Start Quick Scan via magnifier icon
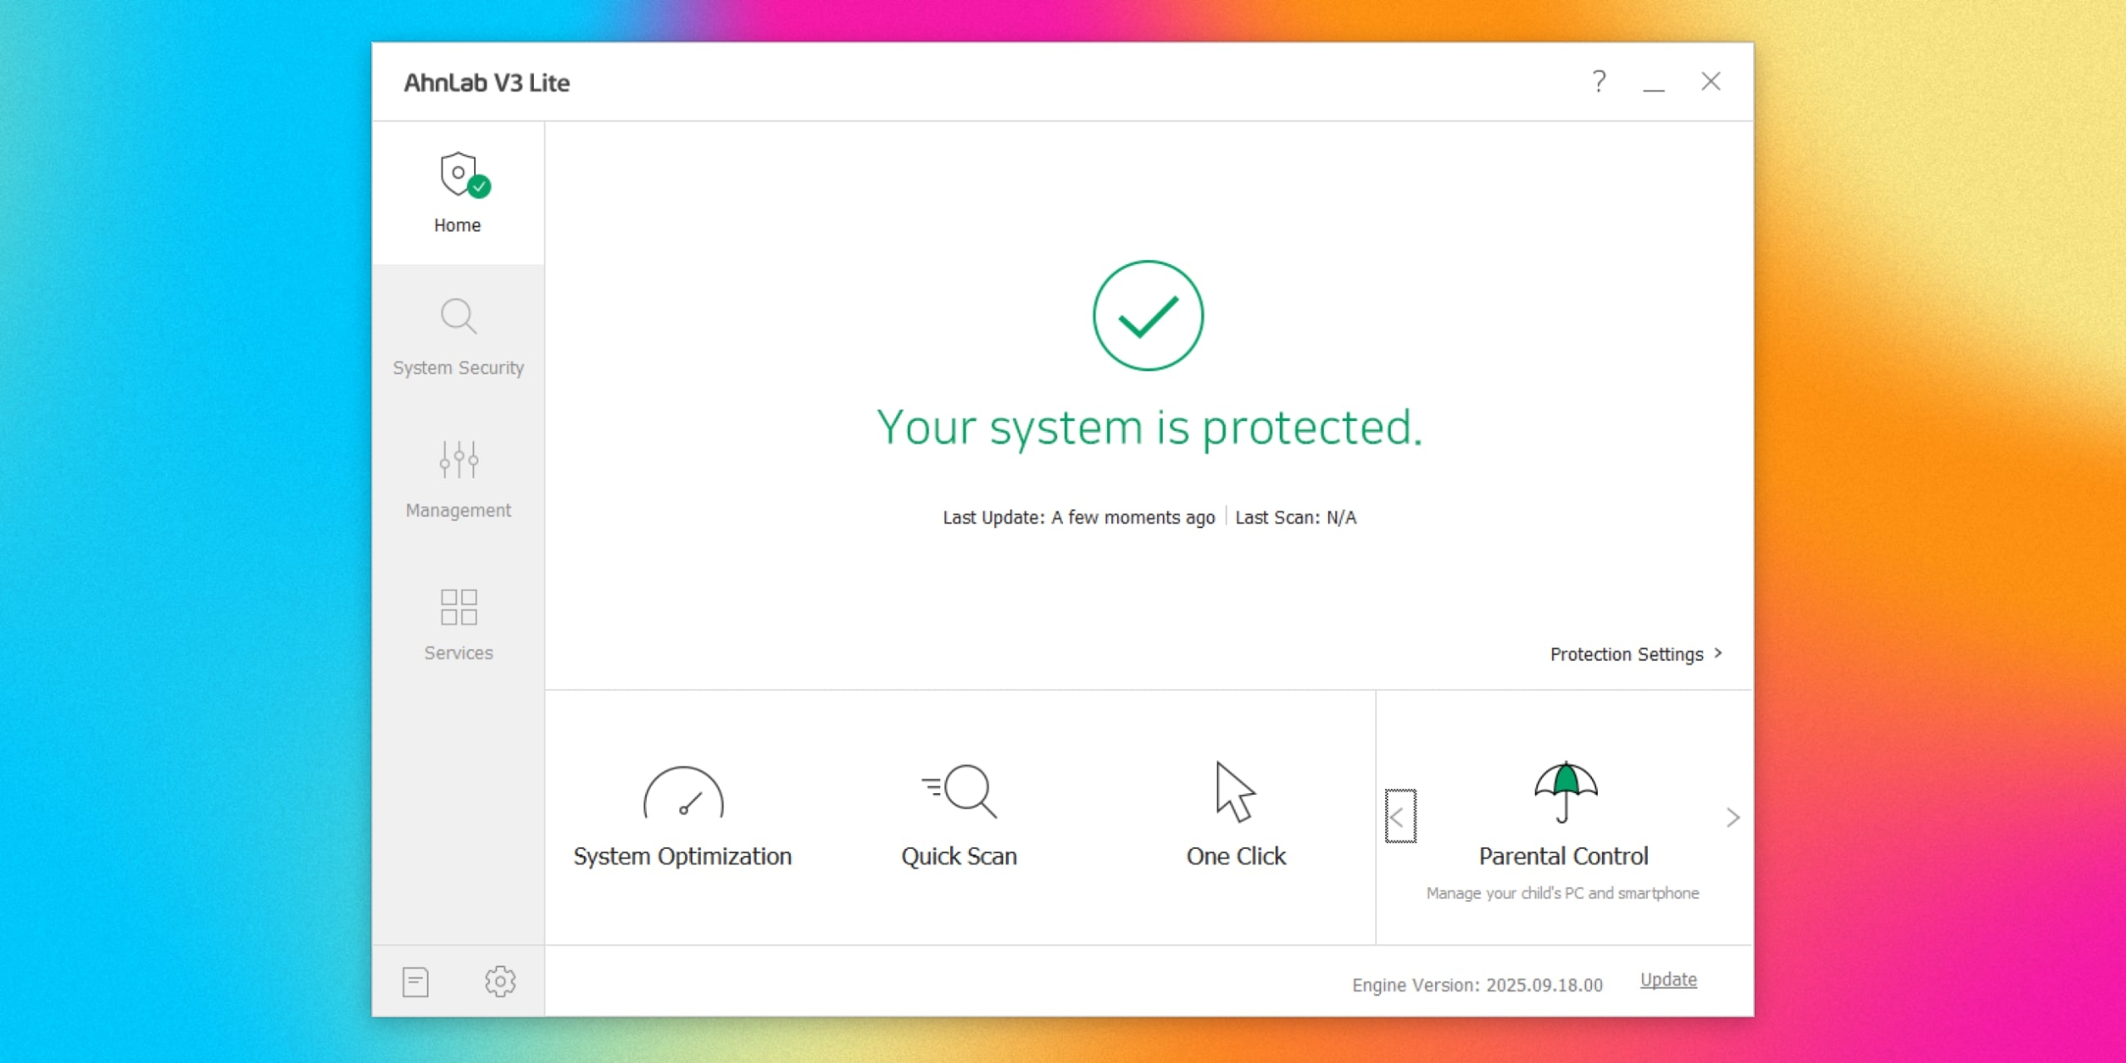The height and width of the screenshot is (1063, 2126). point(959,791)
